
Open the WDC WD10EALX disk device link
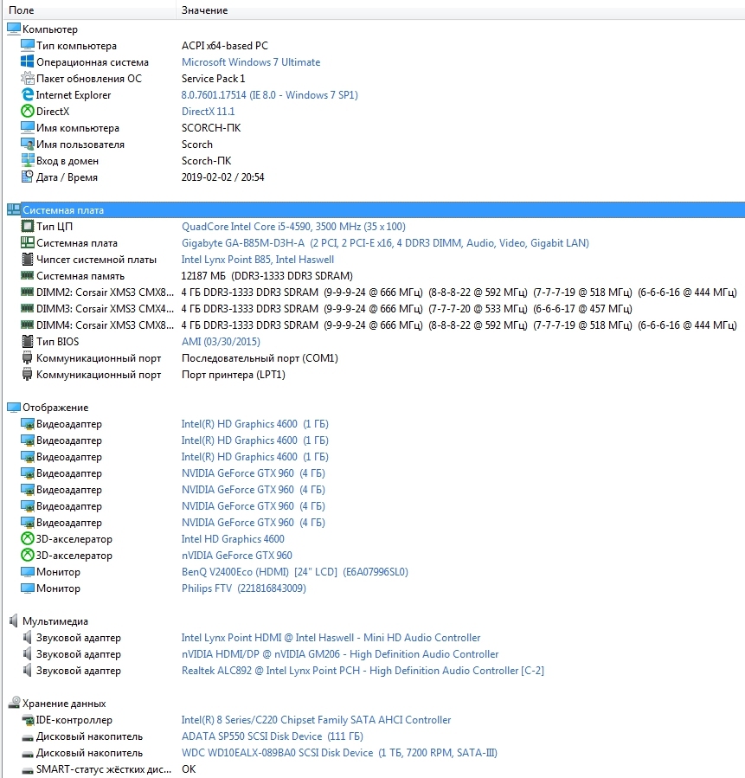coord(339,753)
